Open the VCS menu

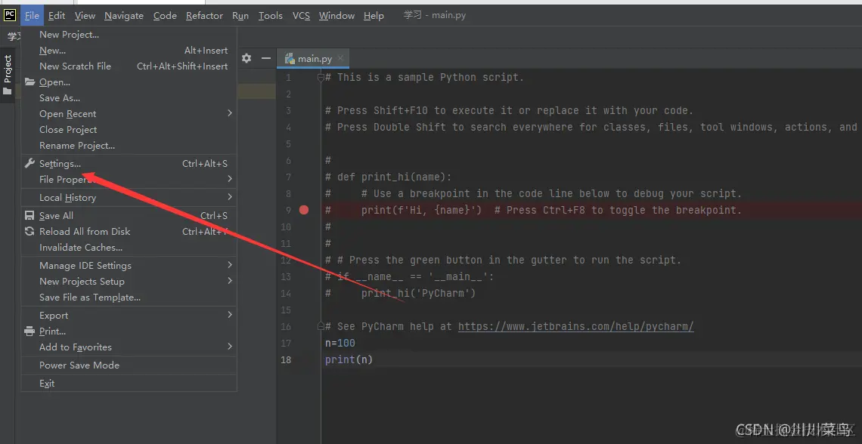[x=301, y=15]
